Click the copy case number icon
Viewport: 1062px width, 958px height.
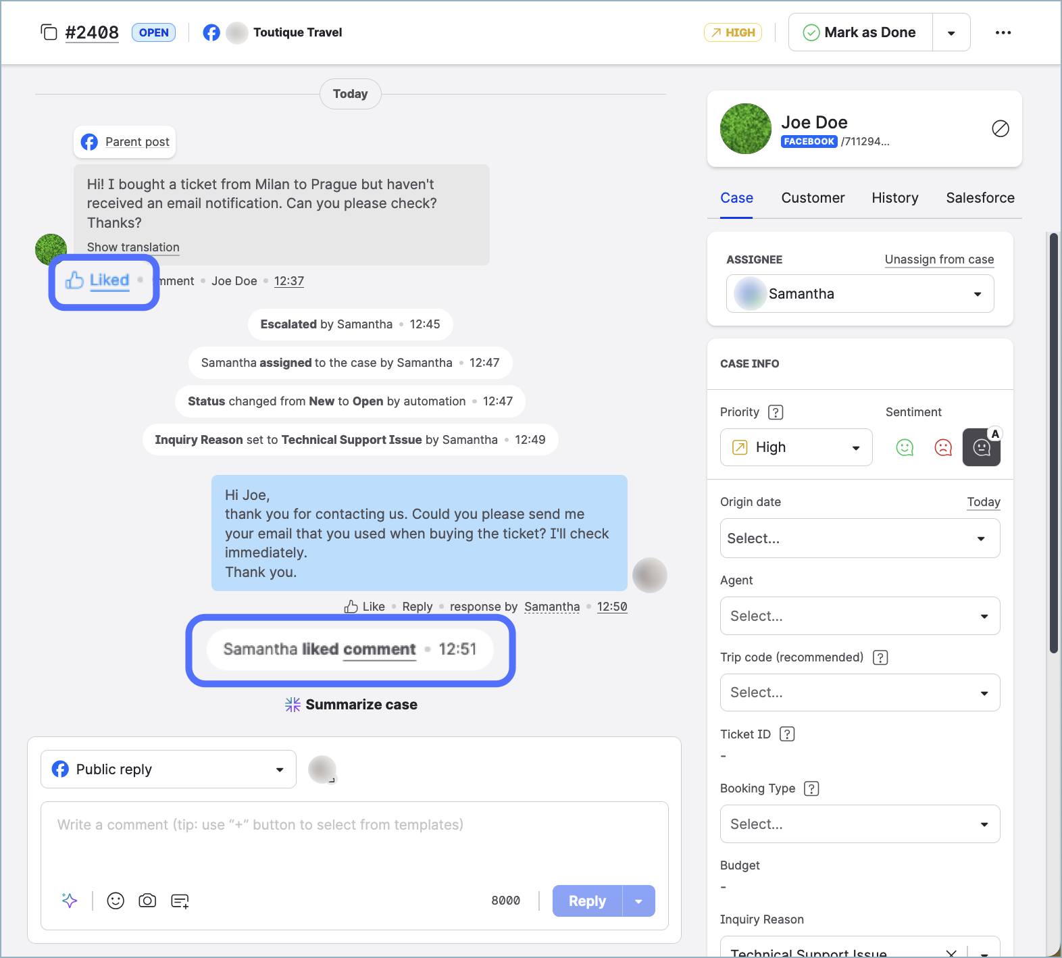tap(49, 32)
